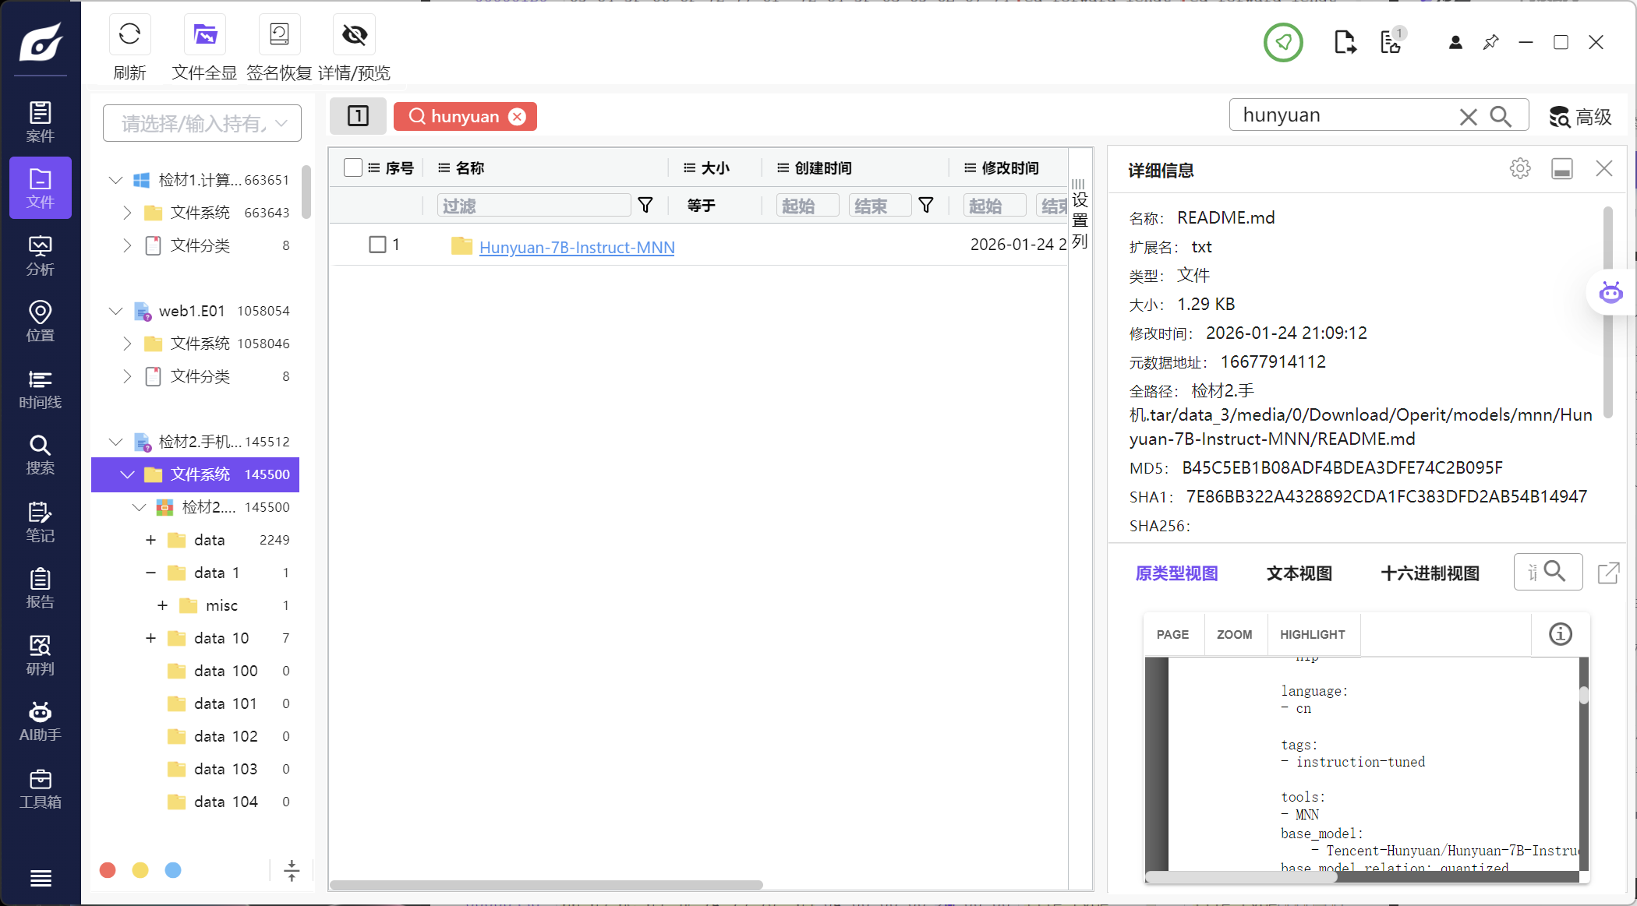Expand the misc folder node

[162, 605]
